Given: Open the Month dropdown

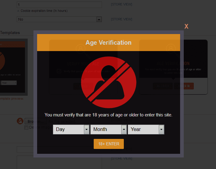Looking at the screenshot, I should click(108, 129).
